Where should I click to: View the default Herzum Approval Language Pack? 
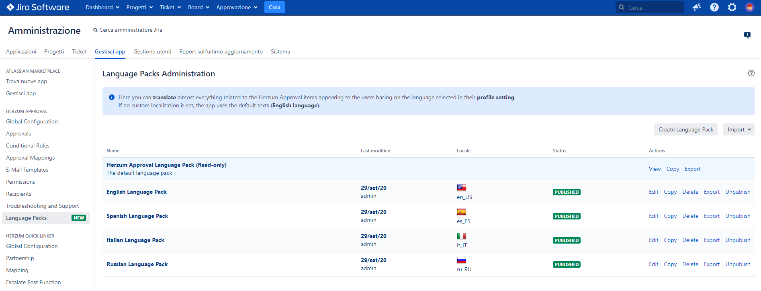(655, 169)
